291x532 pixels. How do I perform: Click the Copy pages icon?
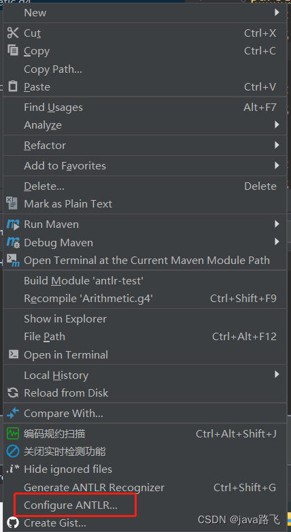click(x=13, y=50)
